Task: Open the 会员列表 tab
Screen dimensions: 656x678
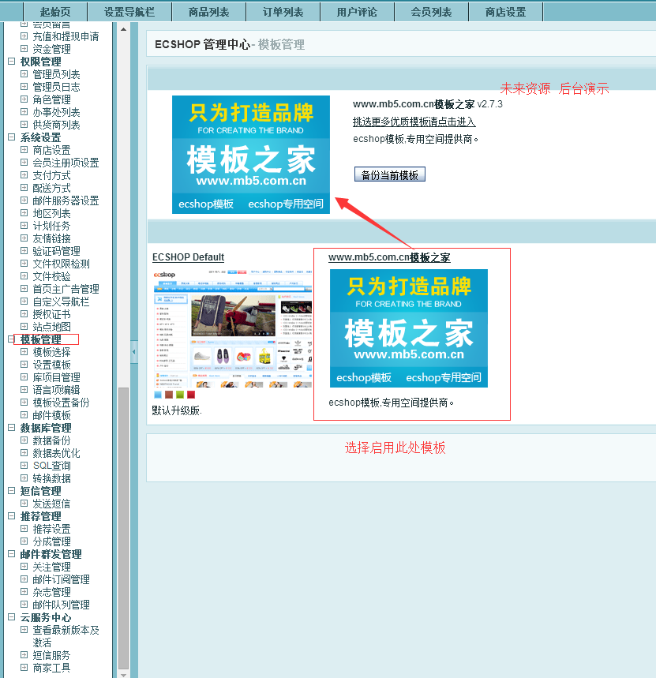Action: 432,12
